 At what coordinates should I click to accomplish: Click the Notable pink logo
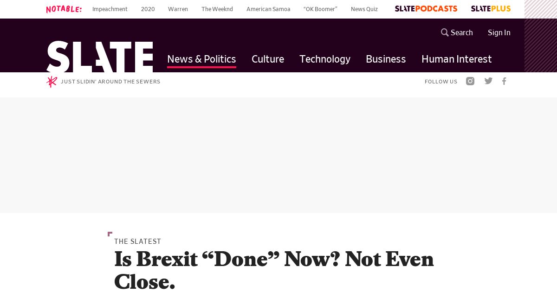(64, 9)
